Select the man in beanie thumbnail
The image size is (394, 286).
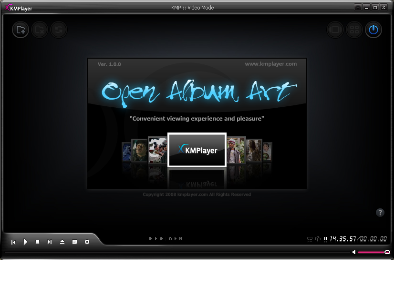tap(236, 151)
